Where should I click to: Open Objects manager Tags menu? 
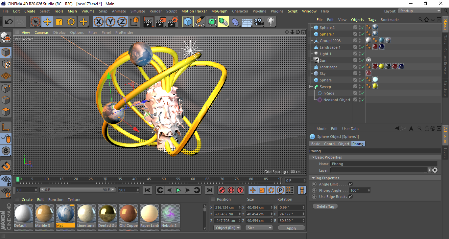[372, 20]
